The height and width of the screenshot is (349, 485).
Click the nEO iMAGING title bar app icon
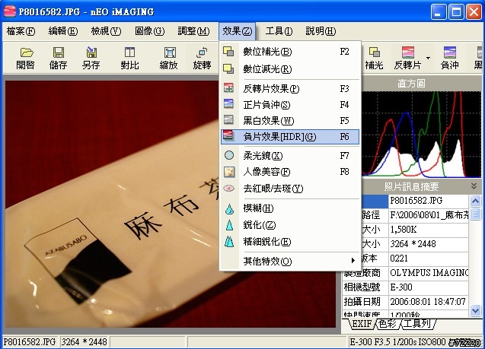[x=10, y=11]
